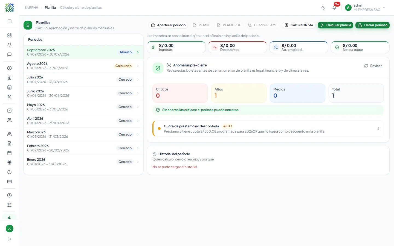Click the logout icon at sidebar bottom
The width and height of the screenshot is (394, 246).
[10, 239]
